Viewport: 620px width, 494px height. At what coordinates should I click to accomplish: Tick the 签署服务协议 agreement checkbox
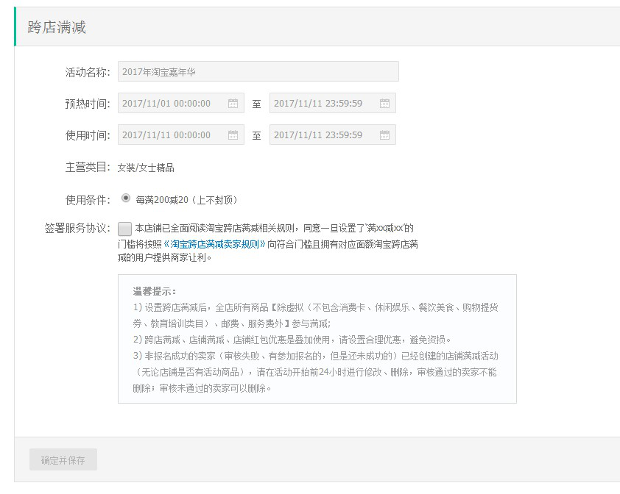click(124, 229)
